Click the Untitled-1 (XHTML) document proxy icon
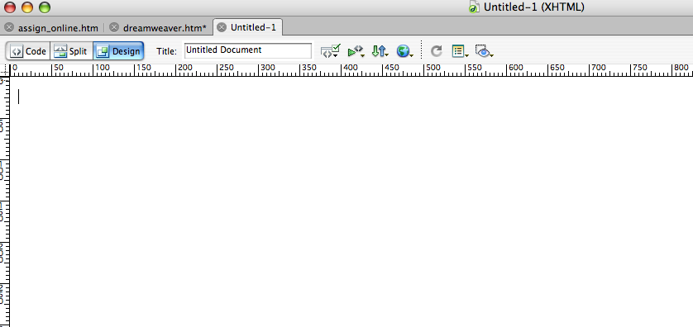693x327 pixels. click(474, 7)
